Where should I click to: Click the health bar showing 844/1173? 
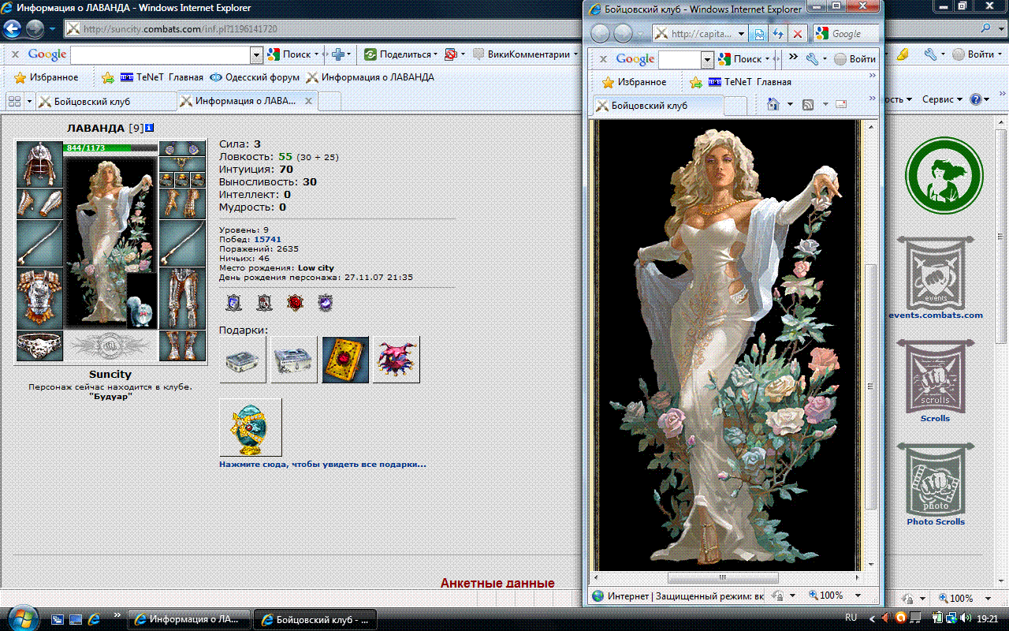coord(110,147)
